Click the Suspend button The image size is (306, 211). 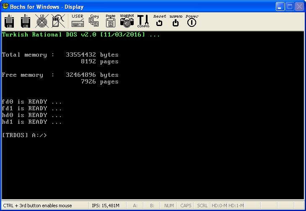pos(176,21)
